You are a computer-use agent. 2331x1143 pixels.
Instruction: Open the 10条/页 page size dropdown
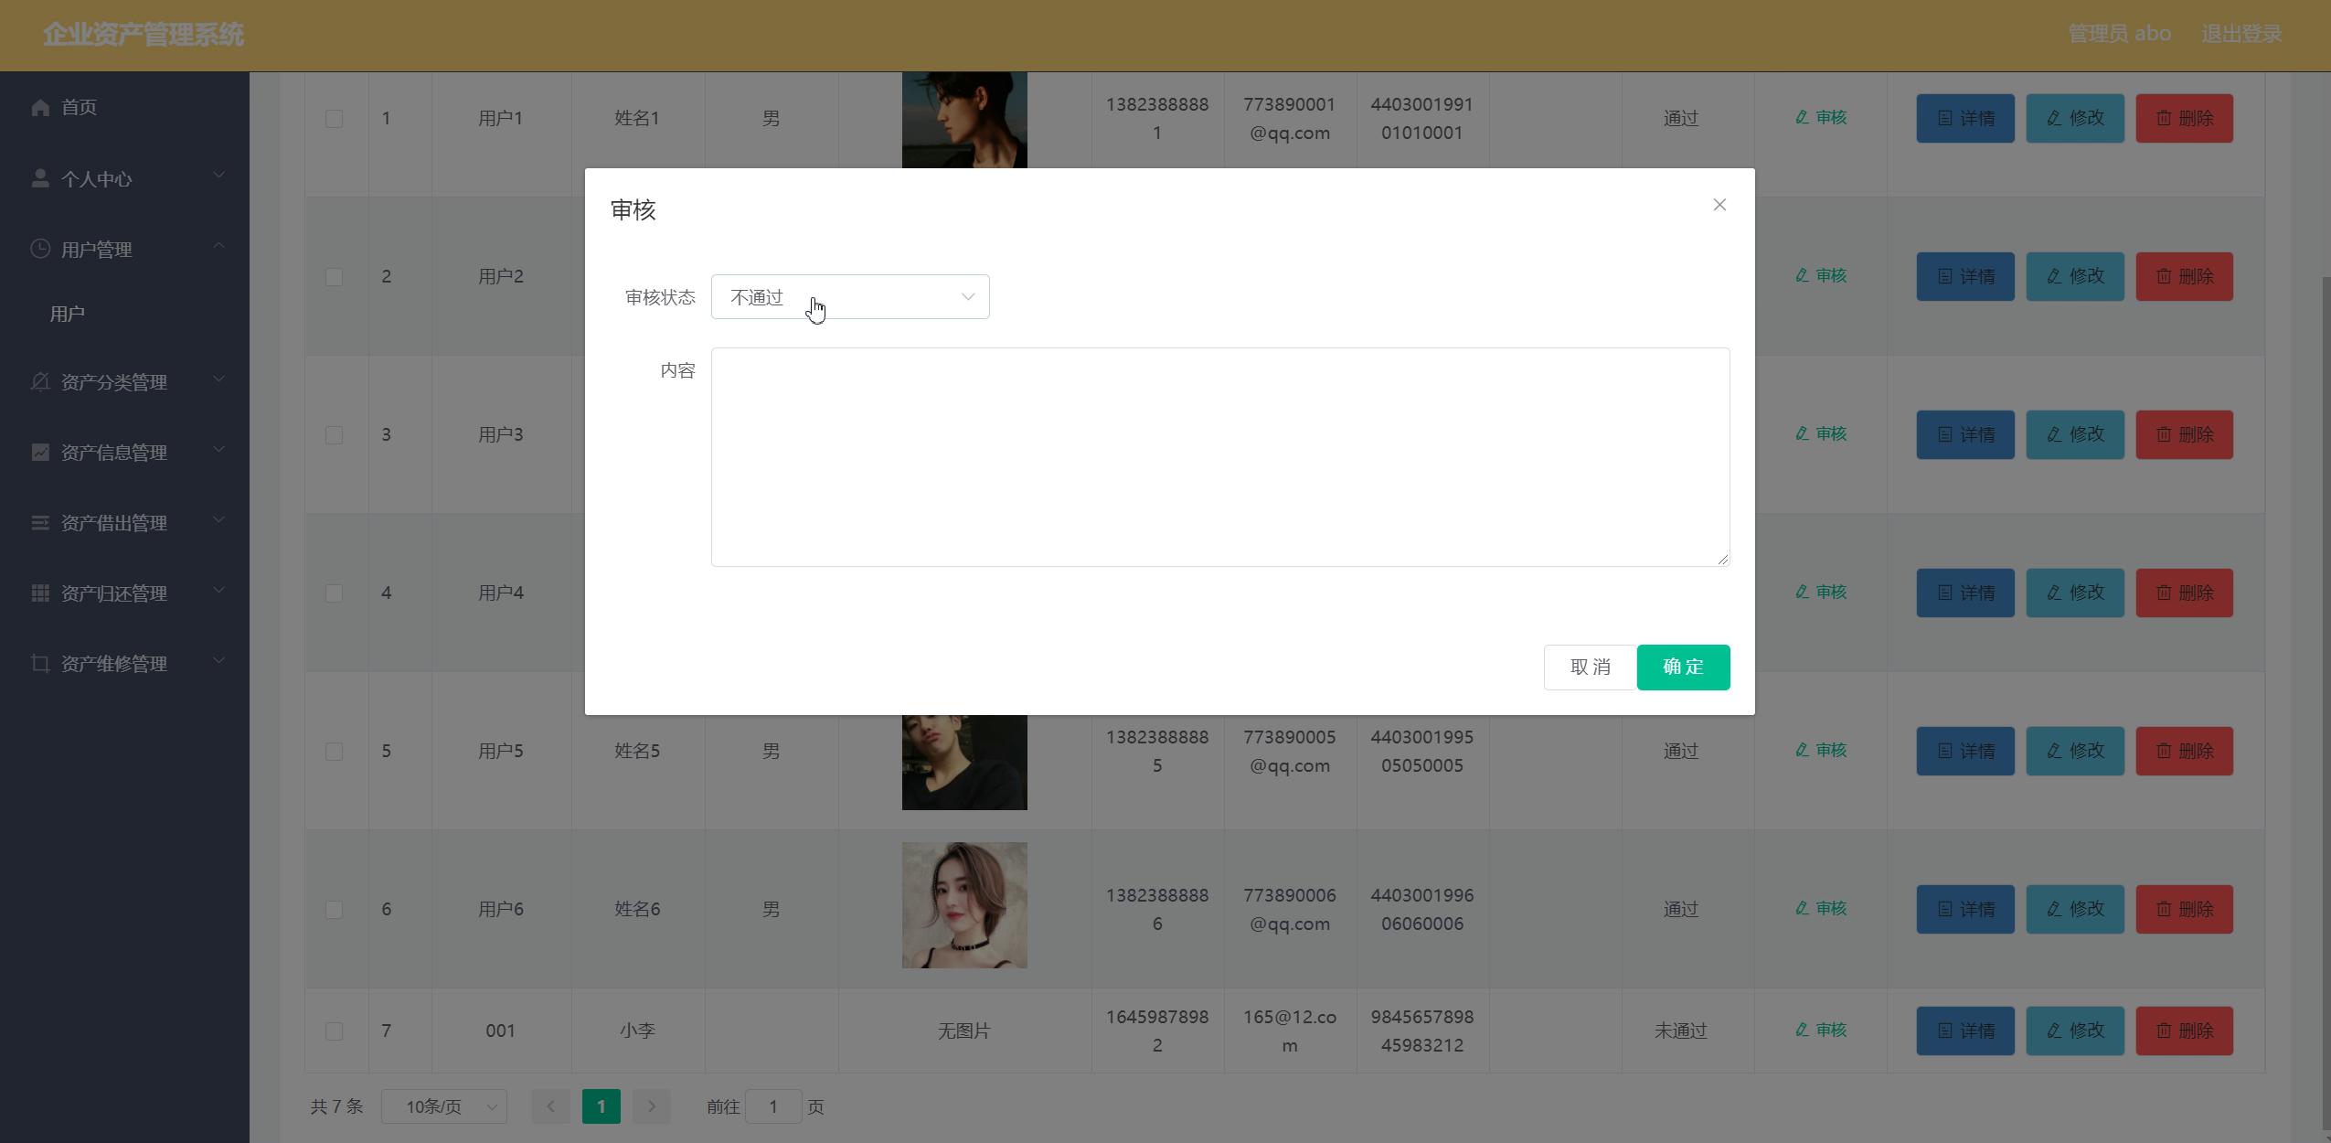tap(443, 1107)
